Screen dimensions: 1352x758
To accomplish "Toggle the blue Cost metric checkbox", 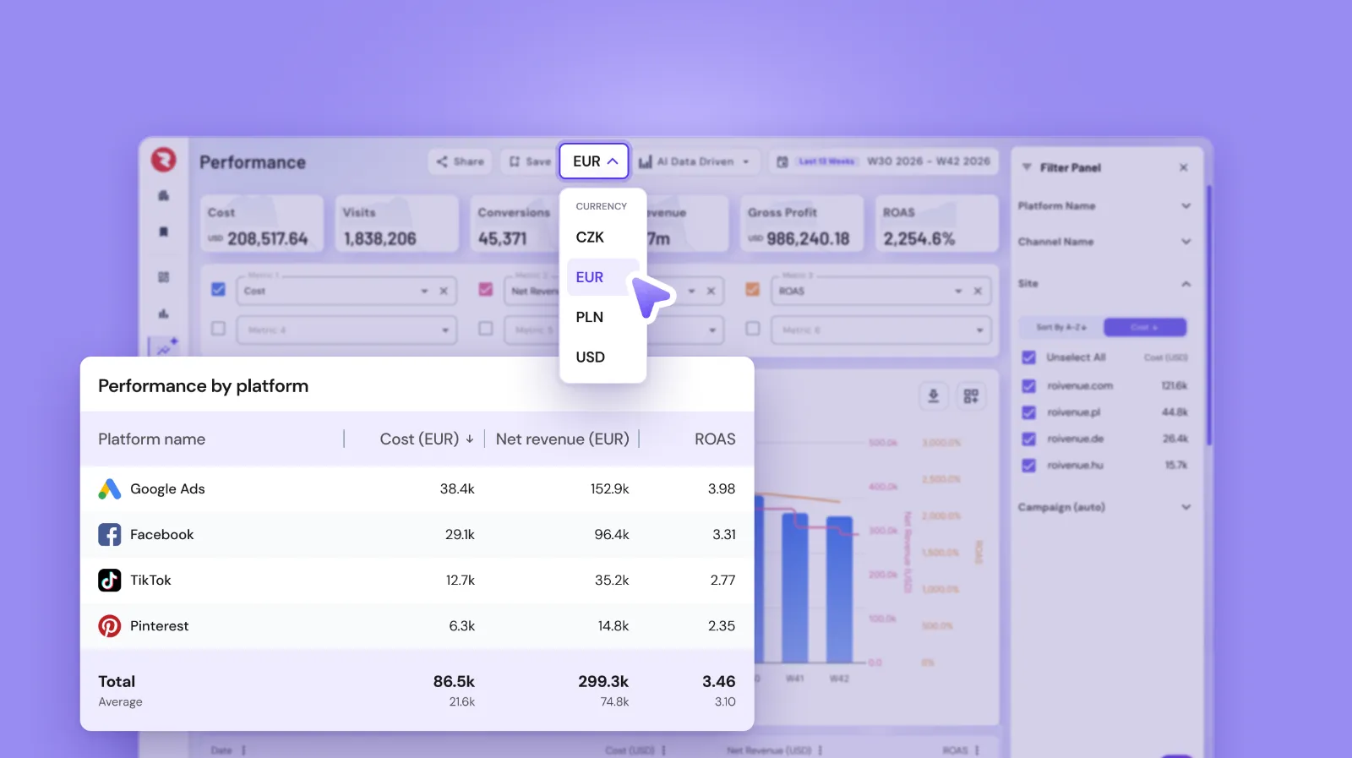I will [x=218, y=289].
